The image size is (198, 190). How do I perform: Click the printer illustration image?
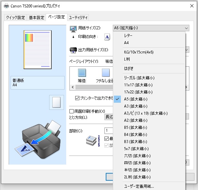(38, 139)
